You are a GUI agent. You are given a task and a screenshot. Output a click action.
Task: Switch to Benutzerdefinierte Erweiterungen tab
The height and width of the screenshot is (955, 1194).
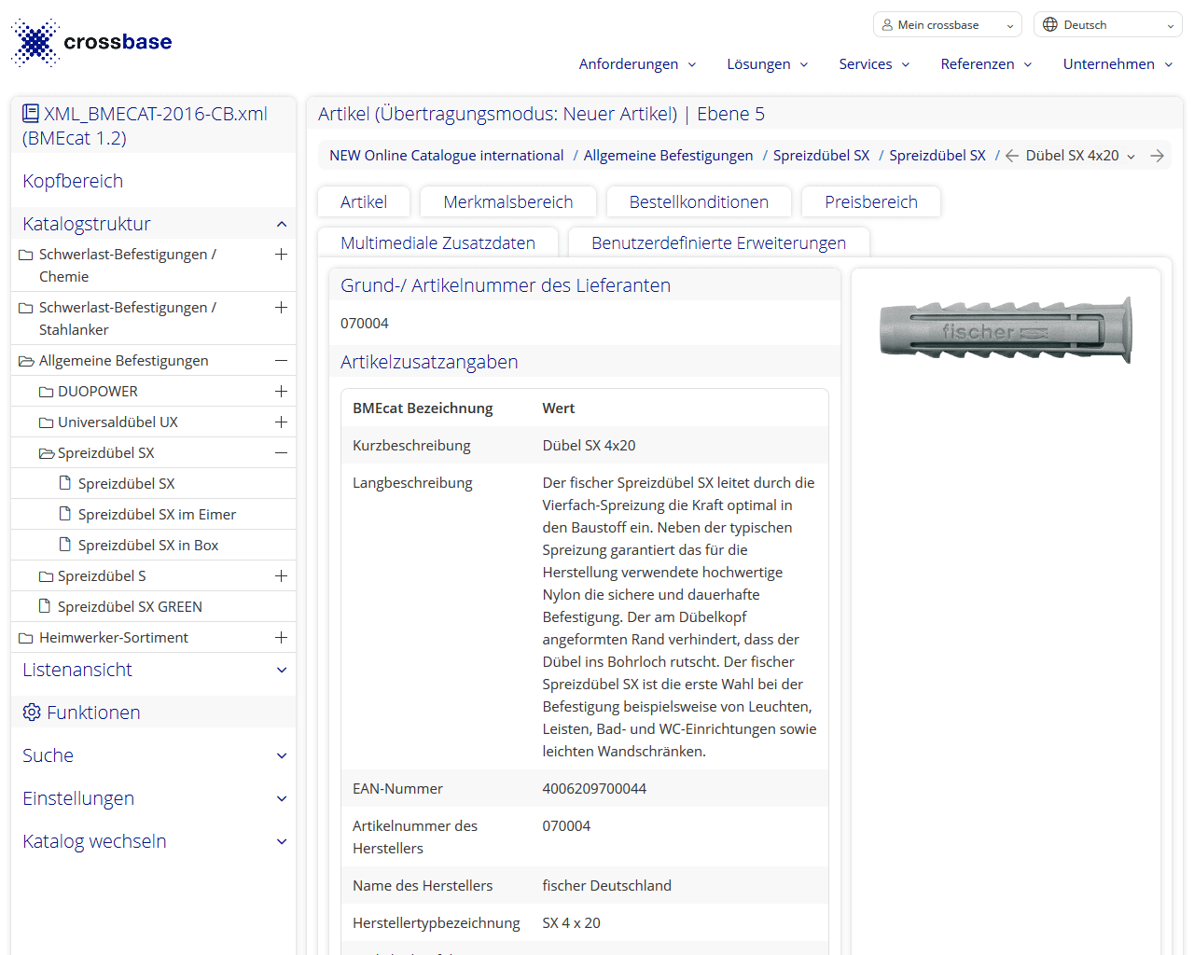(x=718, y=242)
